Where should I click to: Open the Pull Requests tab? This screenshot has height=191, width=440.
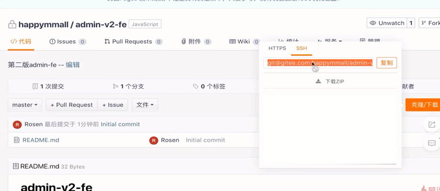click(x=133, y=42)
